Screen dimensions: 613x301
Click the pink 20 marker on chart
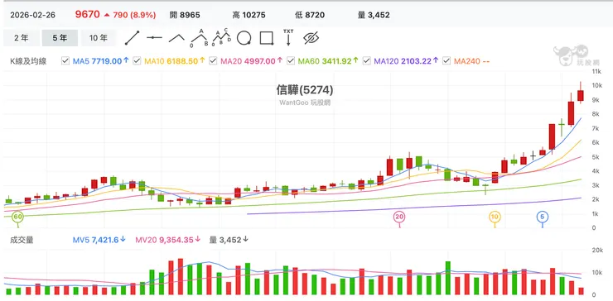399,217
